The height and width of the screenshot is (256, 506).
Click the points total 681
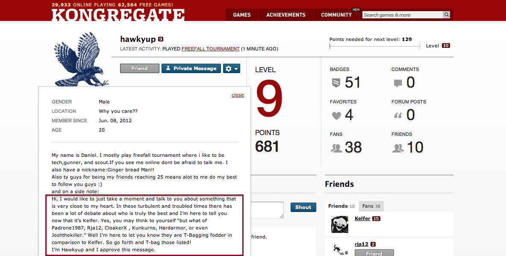point(267,147)
